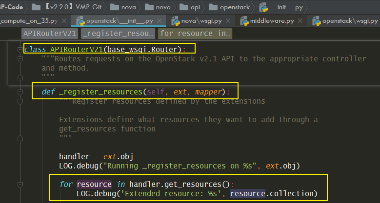The image size is (380, 203).
Task: Collapse the for resource loop fold marker
Action: 20,185
